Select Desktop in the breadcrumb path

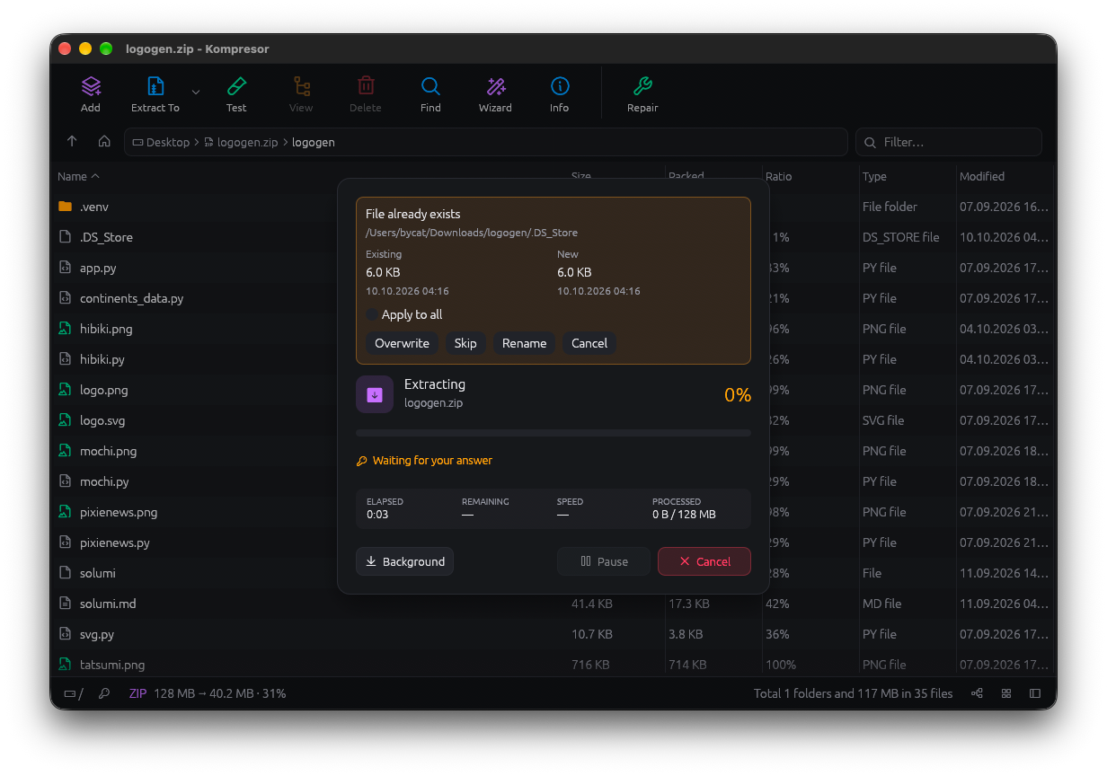pyautogui.click(x=162, y=142)
